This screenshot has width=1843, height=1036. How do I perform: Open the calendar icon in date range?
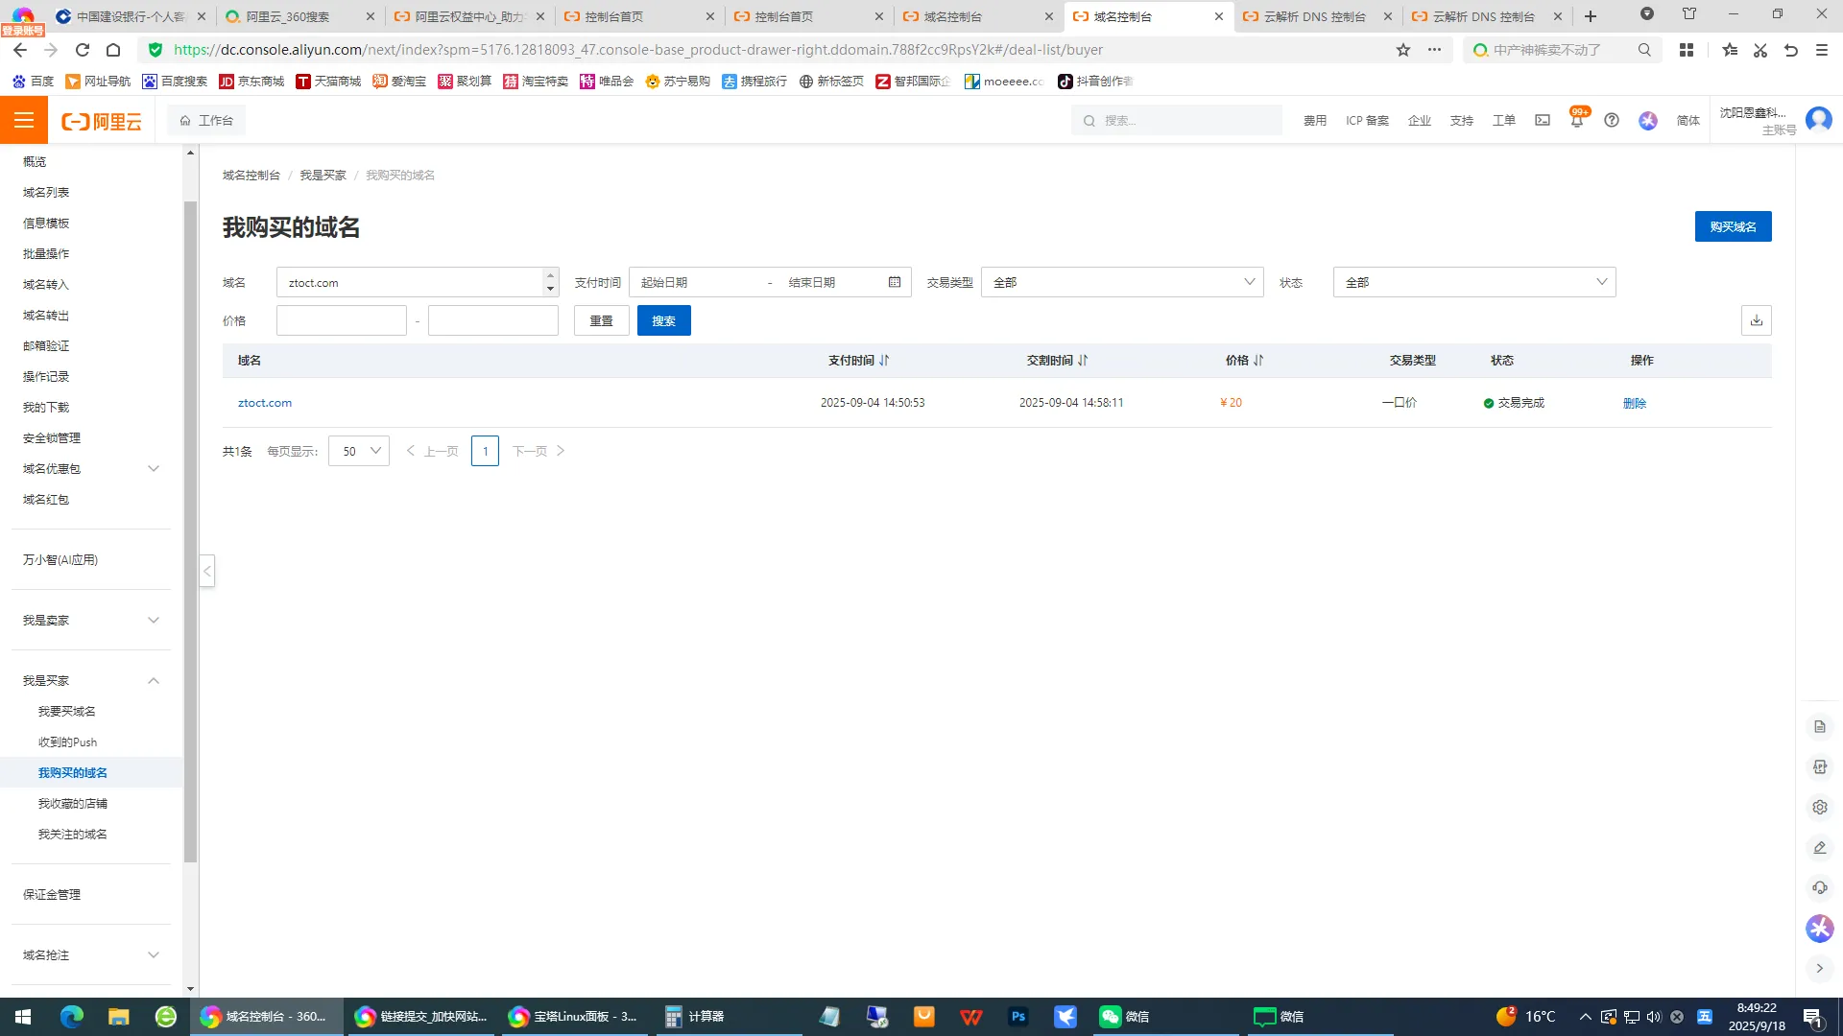(895, 282)
